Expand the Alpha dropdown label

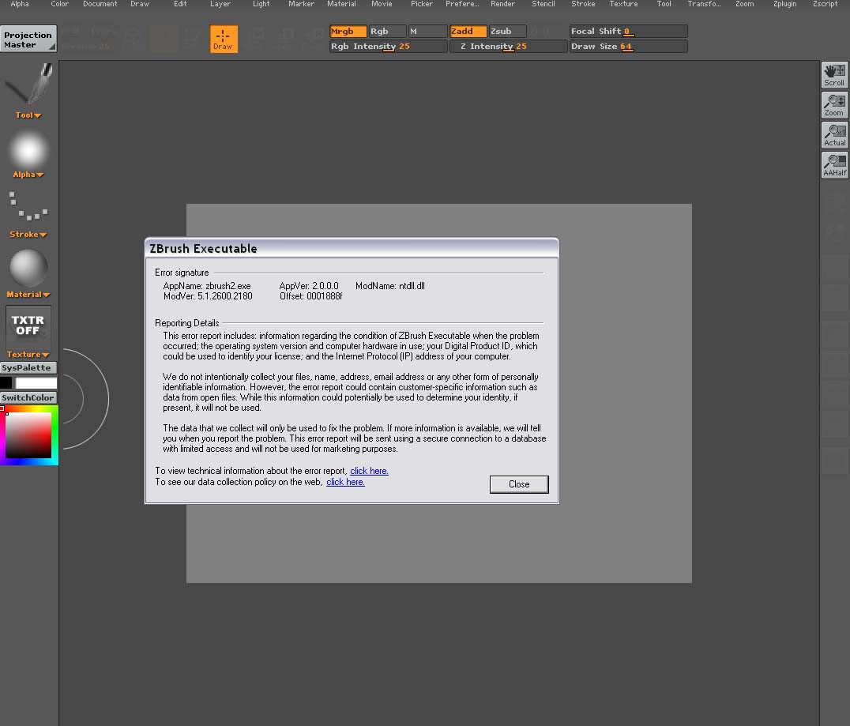pos(28,175)
